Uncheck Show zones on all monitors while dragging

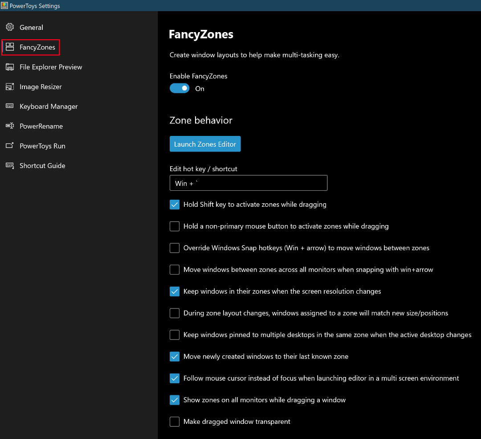click(174, 400)
